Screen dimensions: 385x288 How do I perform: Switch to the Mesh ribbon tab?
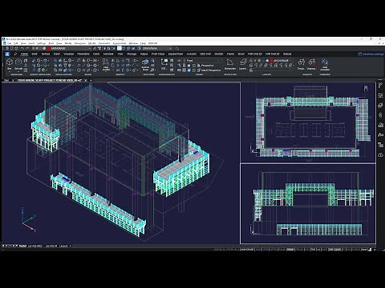pos(57,54)
